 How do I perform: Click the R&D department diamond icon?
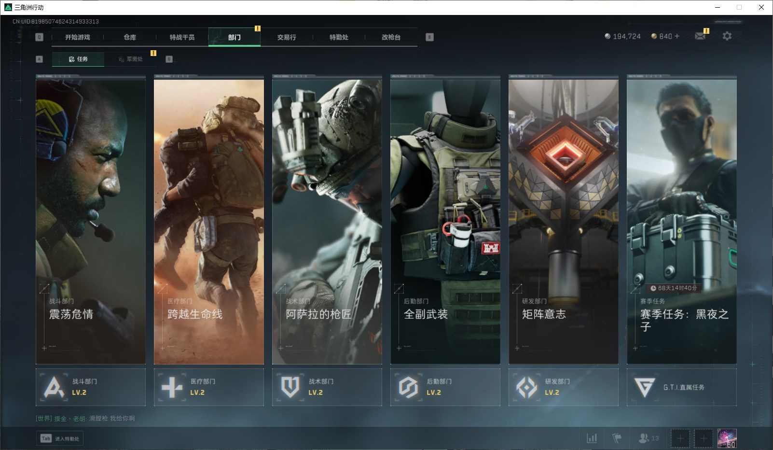coord(526,387)
